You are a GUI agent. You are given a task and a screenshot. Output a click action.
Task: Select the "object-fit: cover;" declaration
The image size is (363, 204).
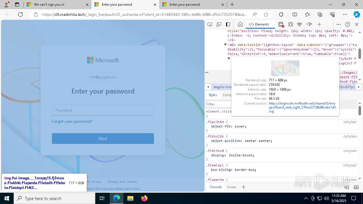(x=229, y=126)
